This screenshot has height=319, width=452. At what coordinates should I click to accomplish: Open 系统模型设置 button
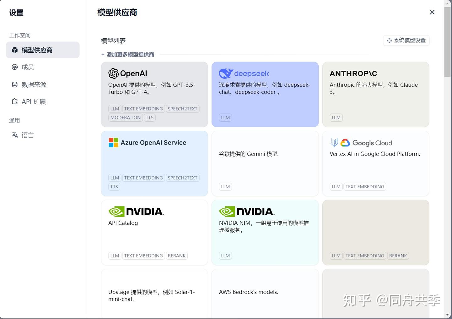click(406, 41)
